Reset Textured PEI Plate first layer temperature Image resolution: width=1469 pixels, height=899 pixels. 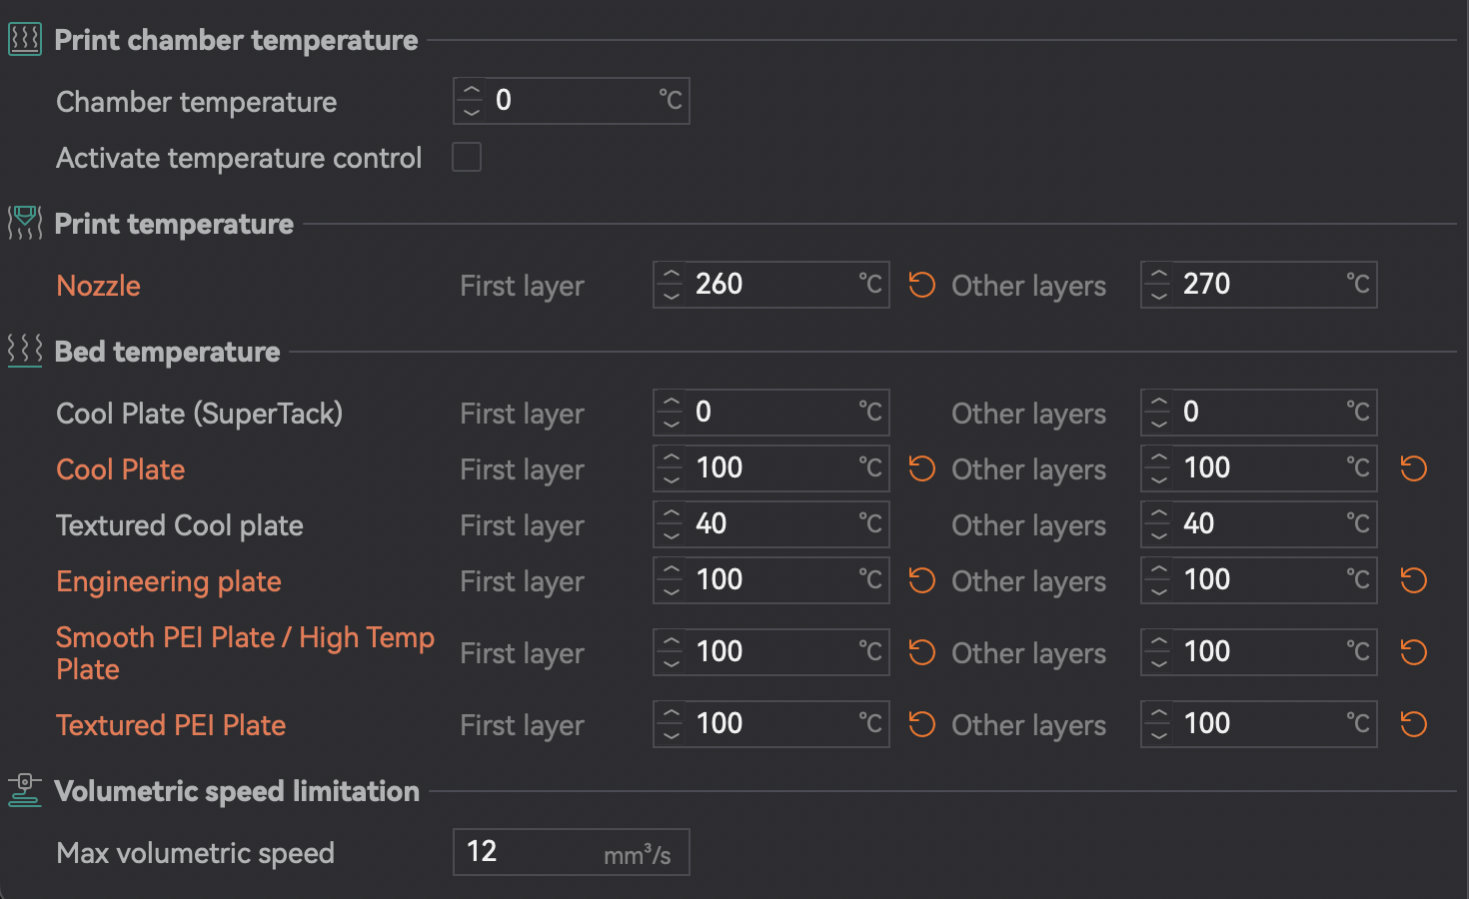(921, 724)
